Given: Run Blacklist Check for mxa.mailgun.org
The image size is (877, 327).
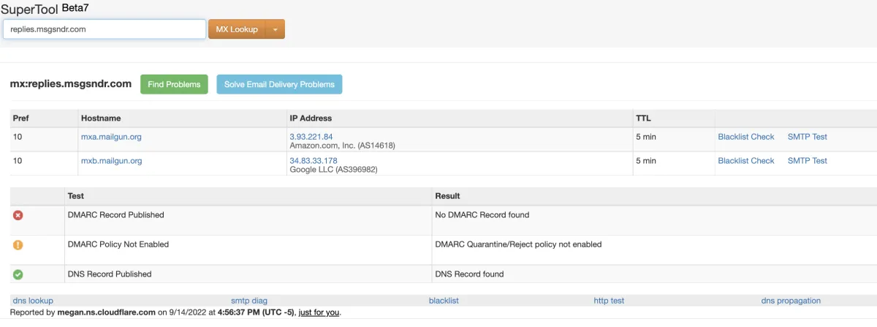Looking at the screenshot, I should [x=746, y=137].
